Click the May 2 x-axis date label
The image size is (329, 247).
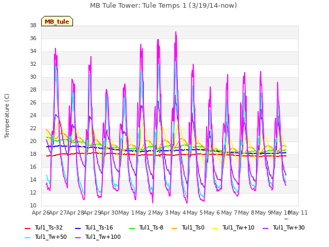coord(143,213)
